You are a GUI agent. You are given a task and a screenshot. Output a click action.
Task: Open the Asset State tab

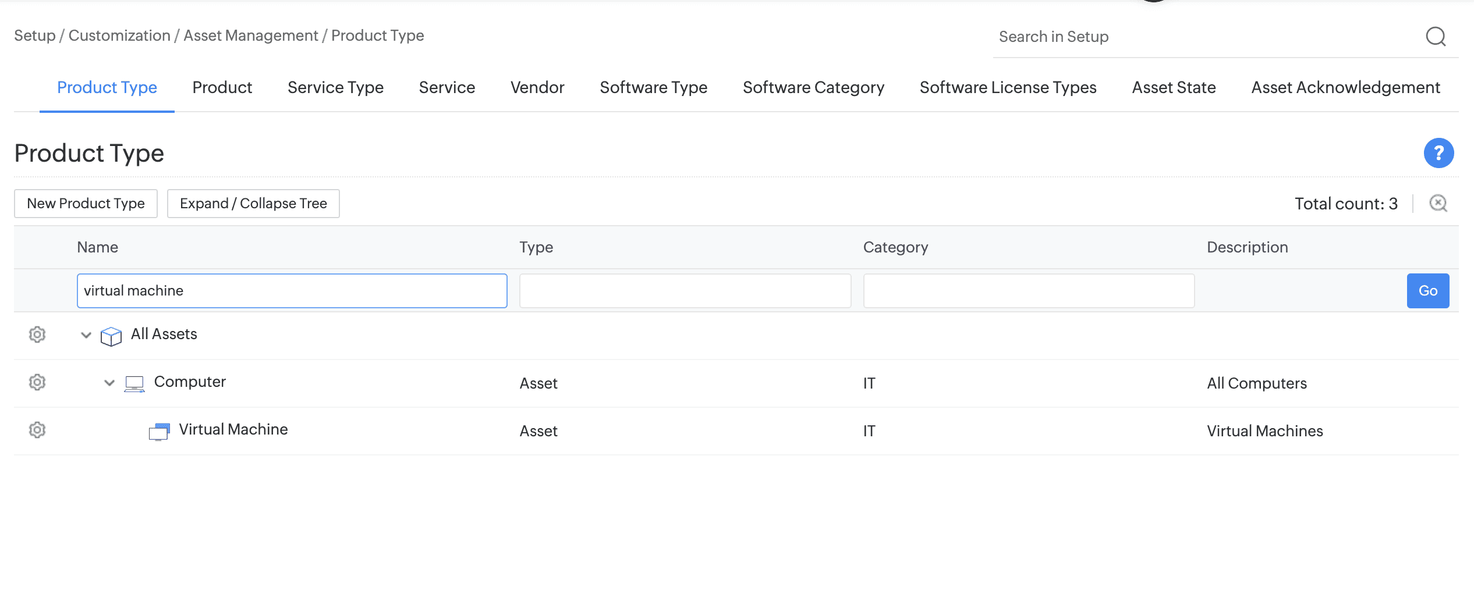pyautogui.click(x=1174, y=87)
